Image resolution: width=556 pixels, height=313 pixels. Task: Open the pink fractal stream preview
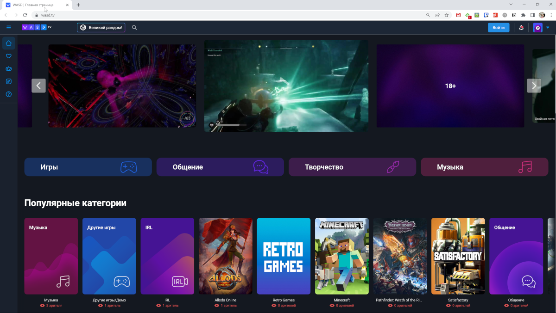pyautogui.click(x=122, y=86)
